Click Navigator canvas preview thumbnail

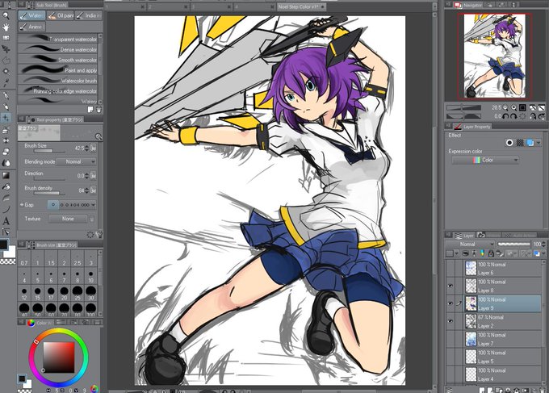[x=494, y=56]
